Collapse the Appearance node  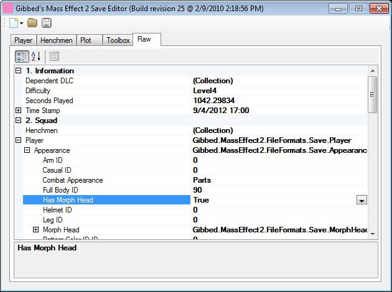pos(27,150)
